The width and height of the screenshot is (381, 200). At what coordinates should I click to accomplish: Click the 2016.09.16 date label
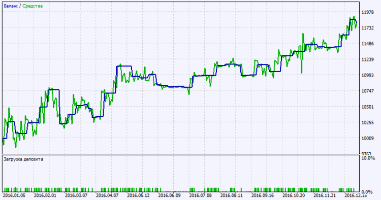coord(263,195)
